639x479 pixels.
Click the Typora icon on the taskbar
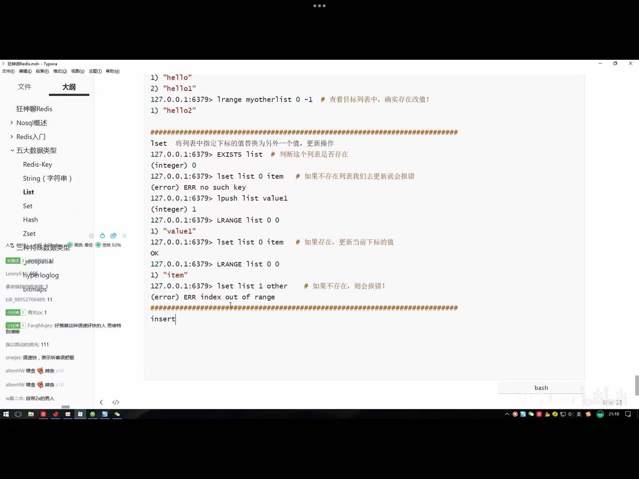point(80,414)
